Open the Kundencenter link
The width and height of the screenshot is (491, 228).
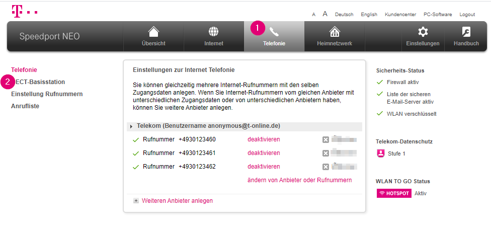[400, 15]
